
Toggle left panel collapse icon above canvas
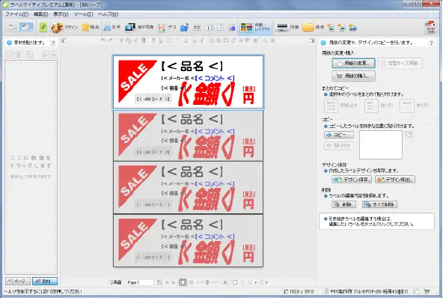click(x=64, y=40)
